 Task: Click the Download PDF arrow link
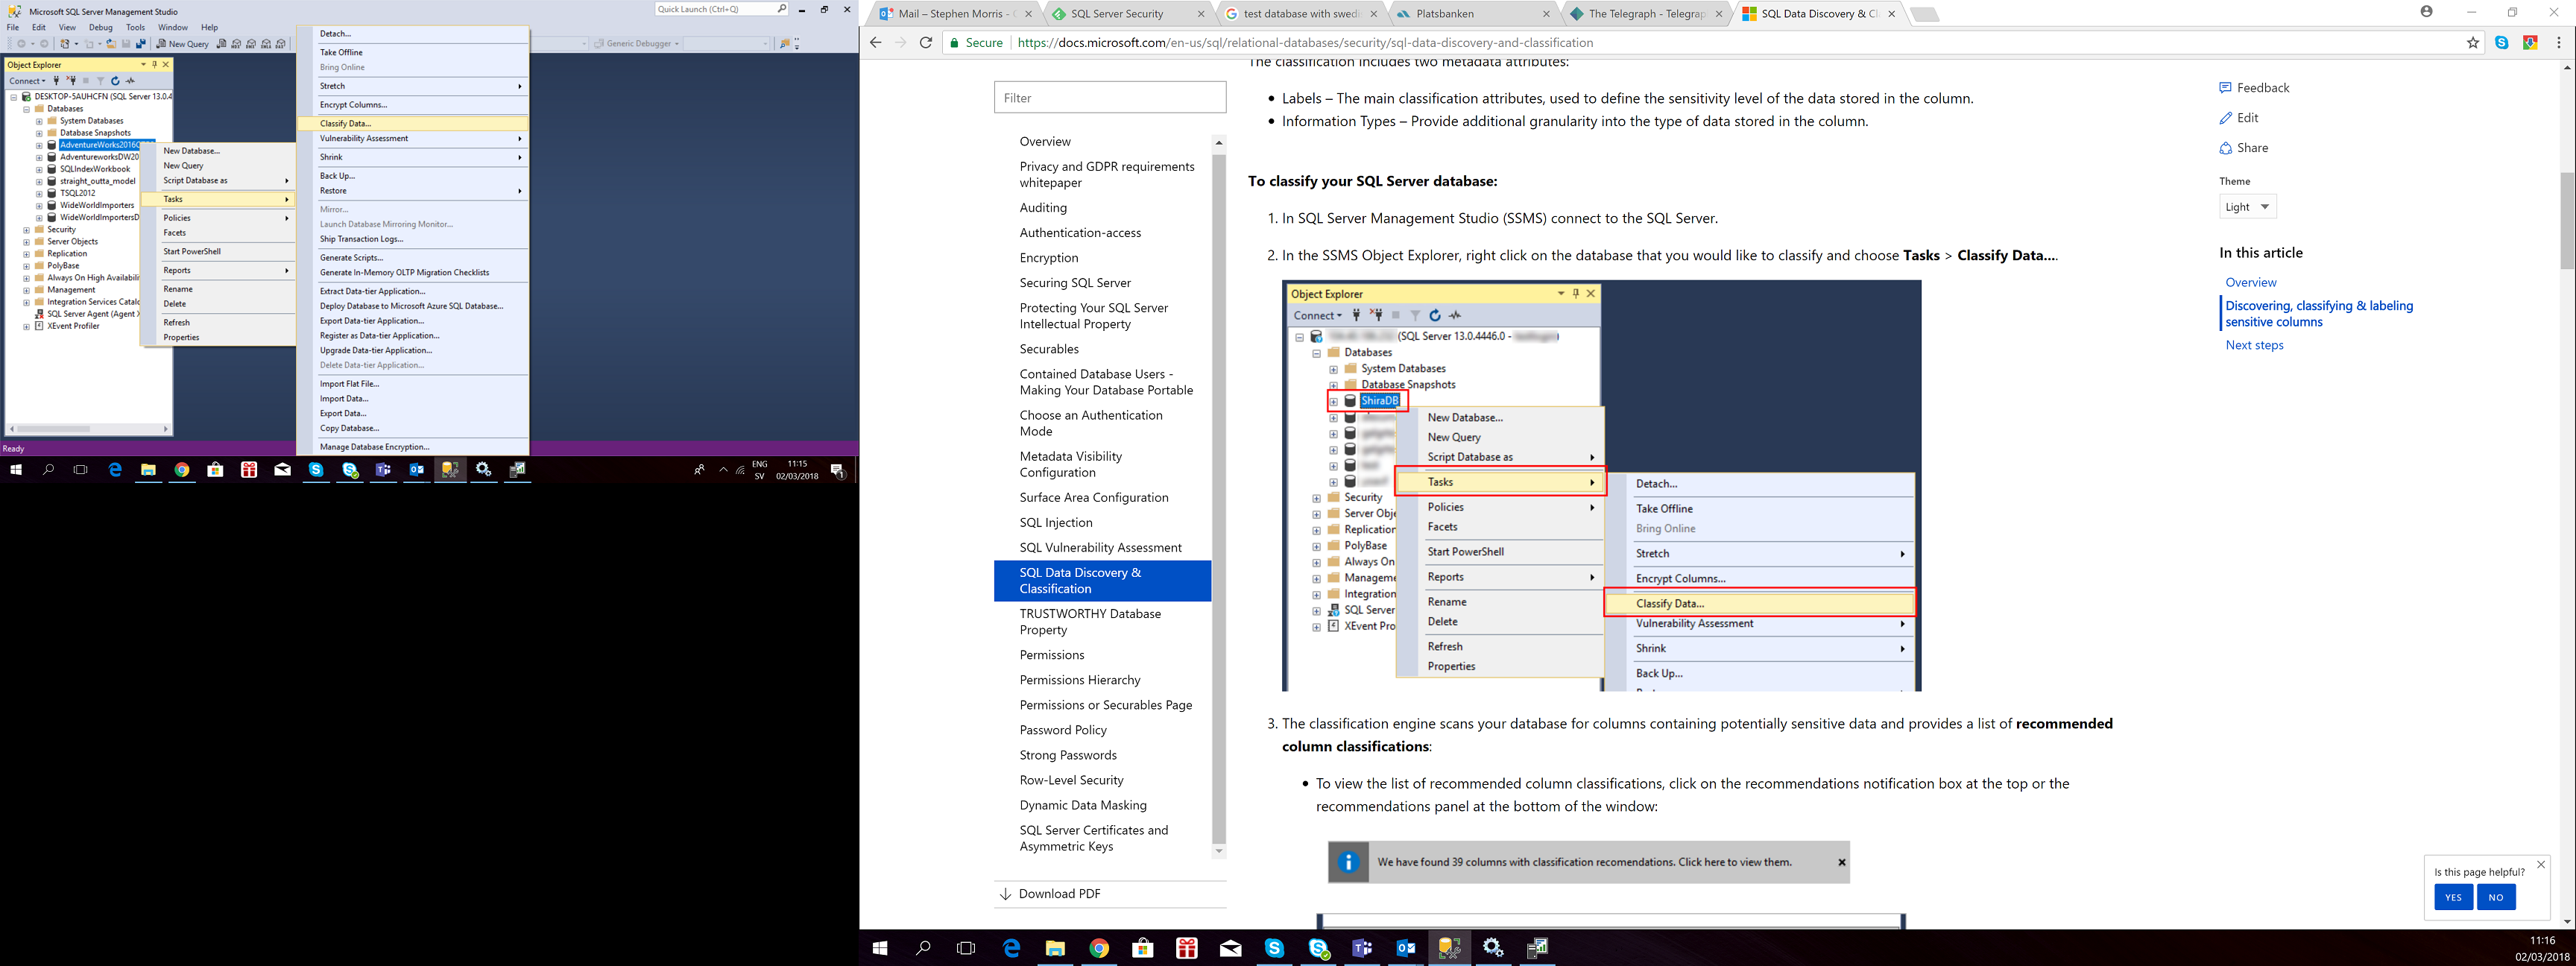pyautogui.click(x=1049, y=894)
